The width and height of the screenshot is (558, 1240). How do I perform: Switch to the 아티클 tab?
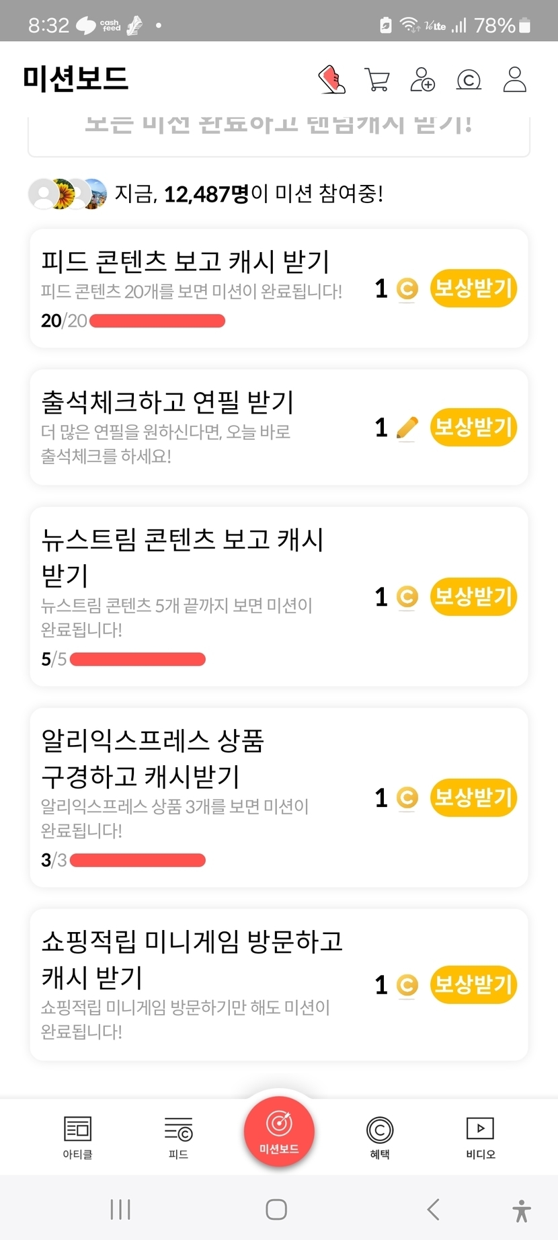click(77, 1137)
